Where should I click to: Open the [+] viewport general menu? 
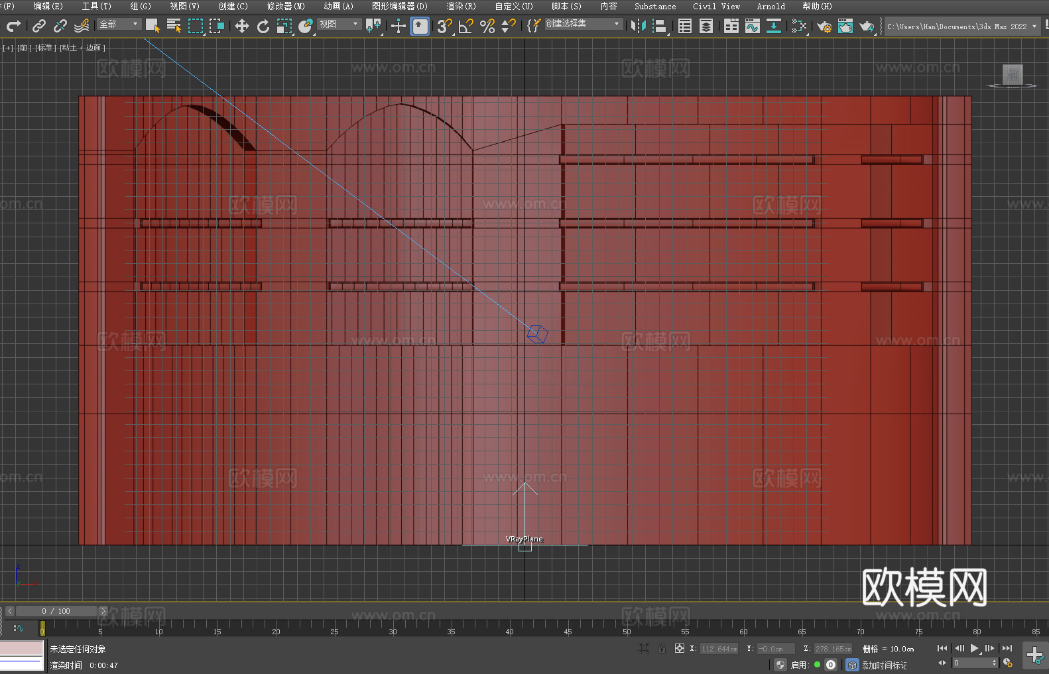(x=8, y=48)
